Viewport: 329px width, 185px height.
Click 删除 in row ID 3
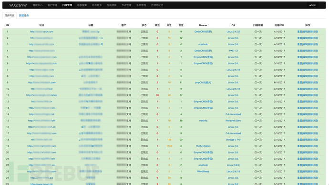310,44
